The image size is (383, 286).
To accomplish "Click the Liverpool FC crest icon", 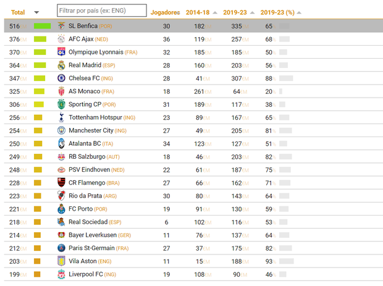I will tap(61, 274).
